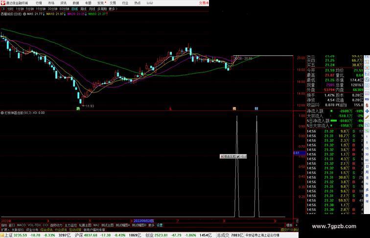Click 创业 index in status bar
This screenshot has width=370, height=238.
pyautogui.click(x=149, y=235)
